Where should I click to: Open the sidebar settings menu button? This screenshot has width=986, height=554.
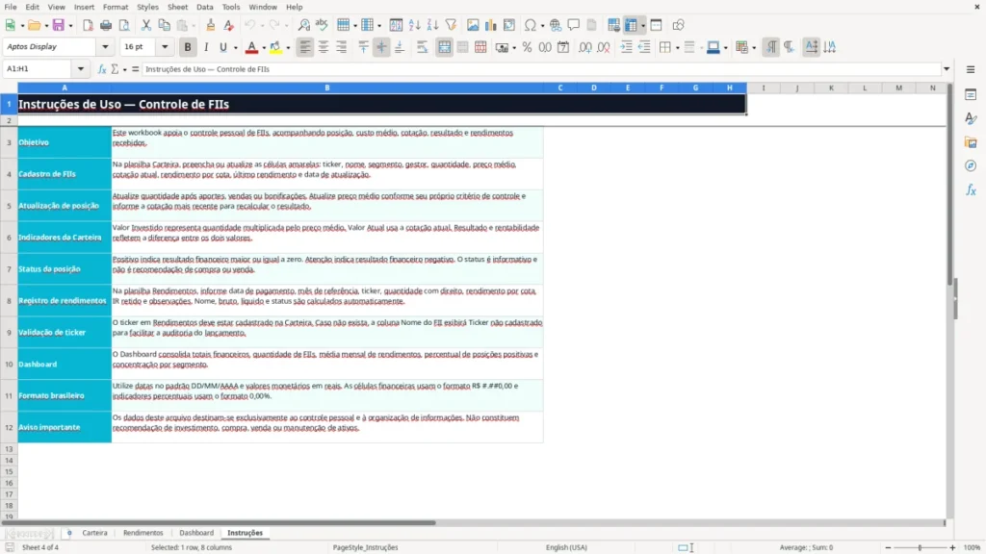click(971, 69)
